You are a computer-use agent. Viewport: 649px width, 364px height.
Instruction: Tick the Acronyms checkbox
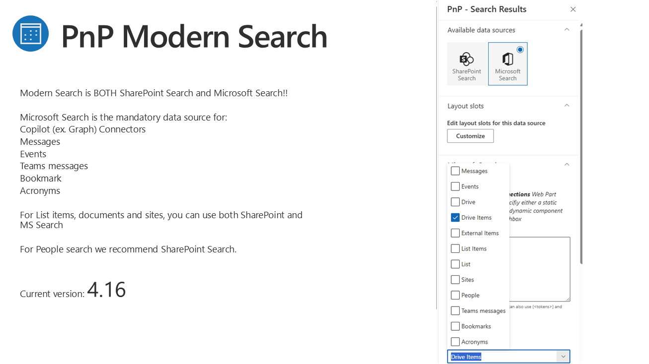455,342
